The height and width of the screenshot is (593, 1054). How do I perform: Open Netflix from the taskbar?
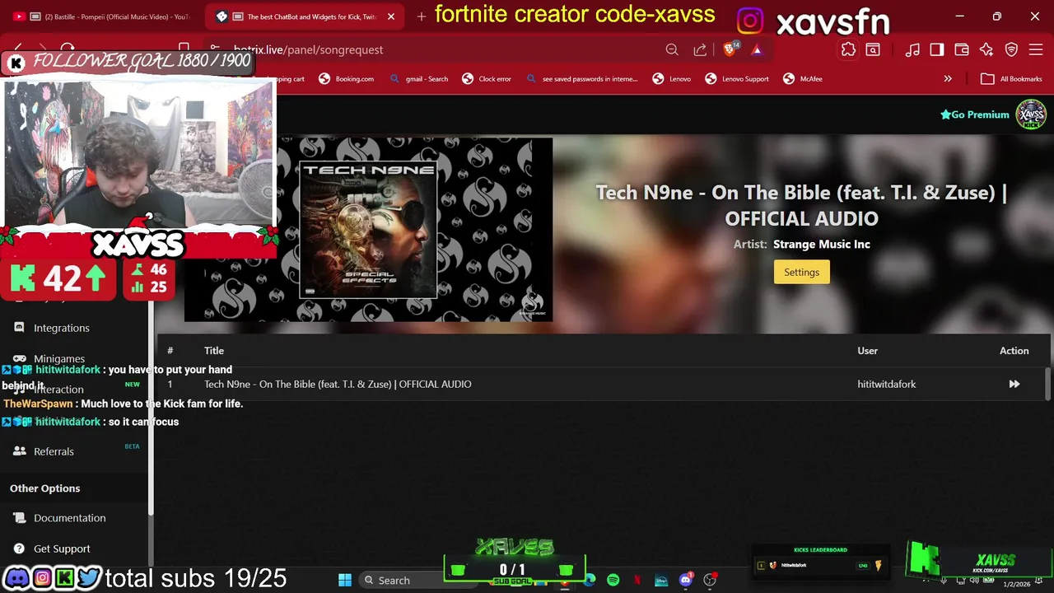tap(637, 580)
